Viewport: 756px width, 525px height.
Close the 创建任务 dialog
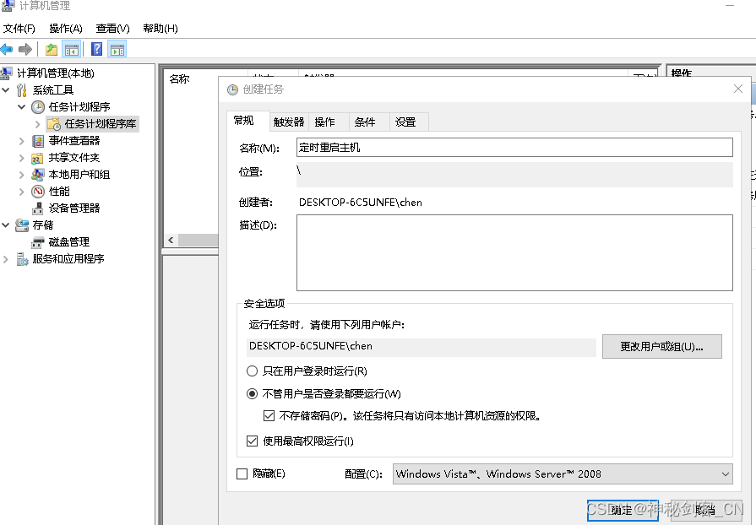(737, 89)
